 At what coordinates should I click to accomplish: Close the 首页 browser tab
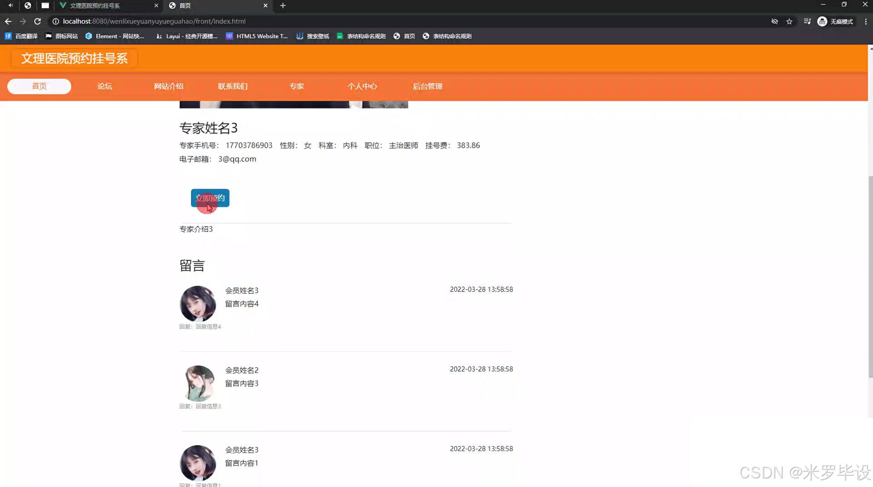click(266, 5)
